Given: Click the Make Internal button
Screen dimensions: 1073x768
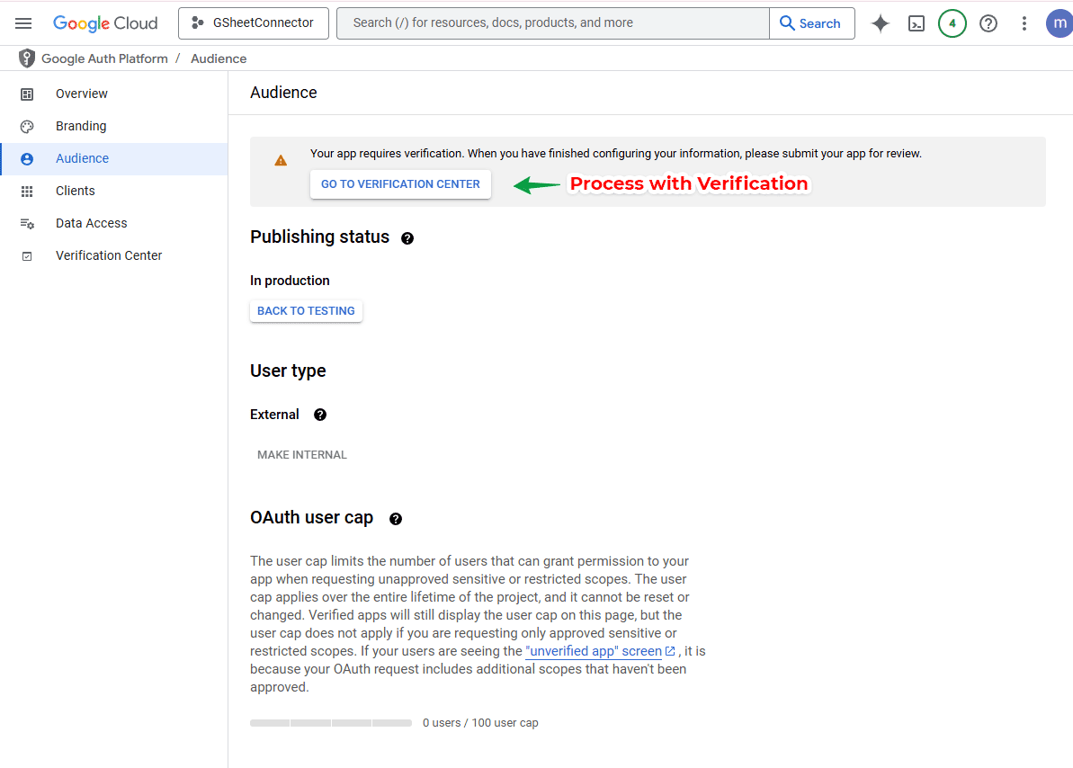Looking at the screenshot, I should coord(302,454).
